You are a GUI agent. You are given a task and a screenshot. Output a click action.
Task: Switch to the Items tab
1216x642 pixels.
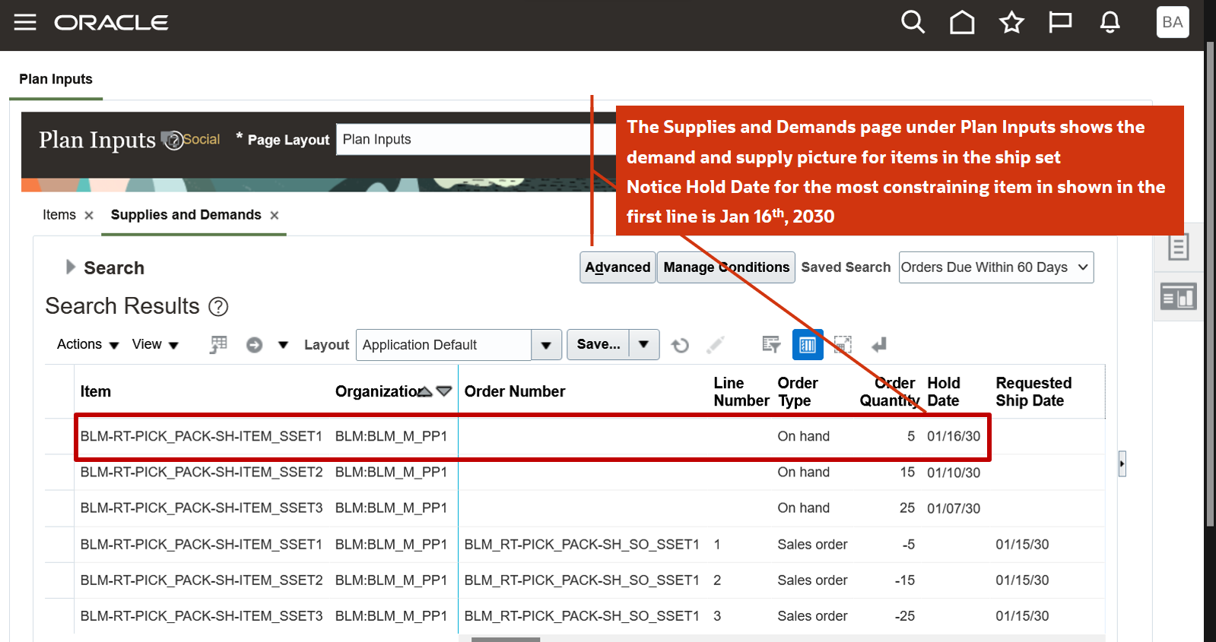point(59,215)
